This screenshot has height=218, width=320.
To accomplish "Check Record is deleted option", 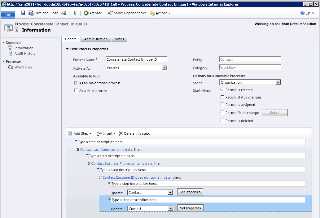I will (222, 120).
